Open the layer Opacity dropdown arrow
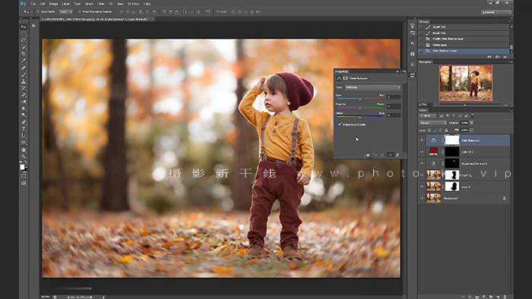The width and height of the screenshot is (532, 299). pos(472,123)
